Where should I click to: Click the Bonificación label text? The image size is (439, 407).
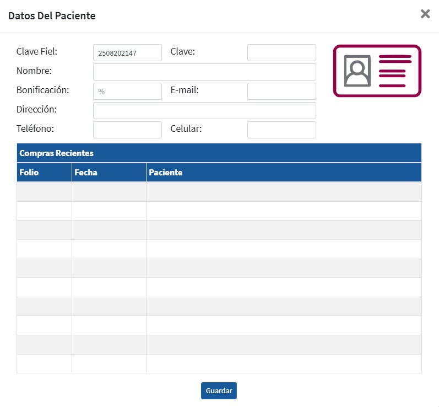[x=42, y=90]
